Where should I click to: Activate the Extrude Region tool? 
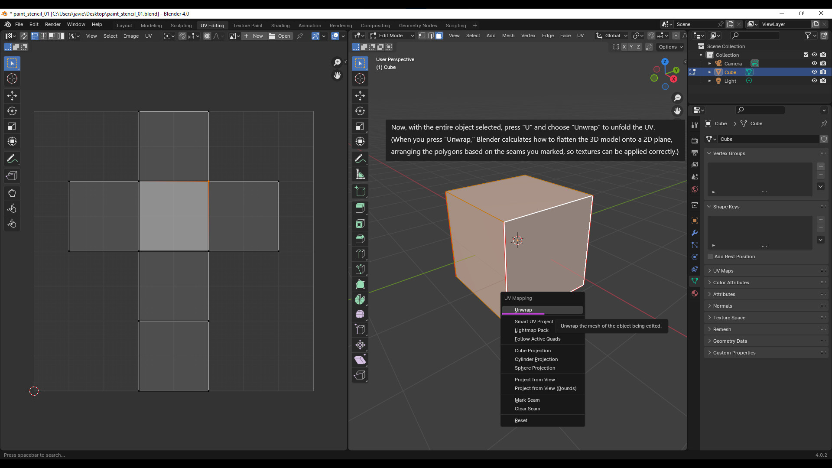[x=360, y=208]
